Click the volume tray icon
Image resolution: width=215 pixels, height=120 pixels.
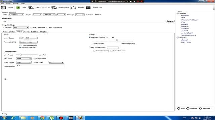coord(200,118)
